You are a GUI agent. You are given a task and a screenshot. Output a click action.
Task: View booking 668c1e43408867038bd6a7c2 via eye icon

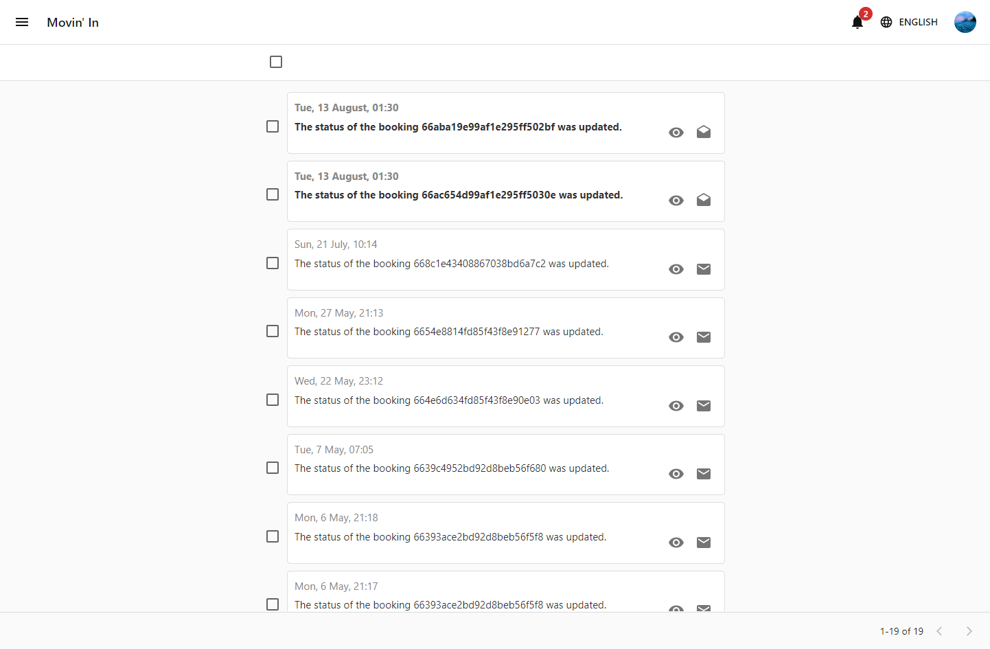coord(676,269)
